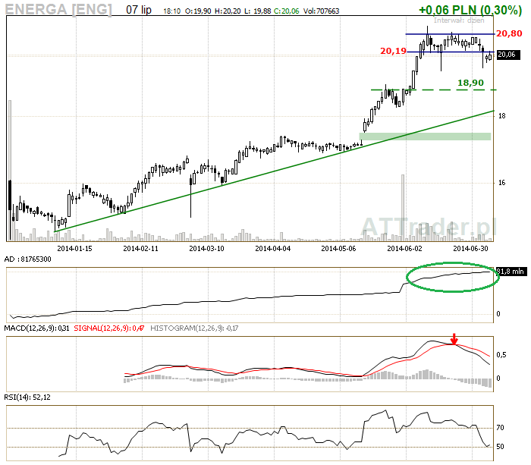This screenshot has height=465, width=531.
Task: Click date axis label 2014-03-10
Action: 206,249
